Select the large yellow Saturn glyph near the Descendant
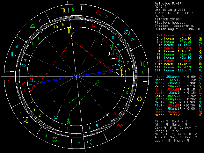Viewport: 204px width, 153px height. tap(123, 75)
